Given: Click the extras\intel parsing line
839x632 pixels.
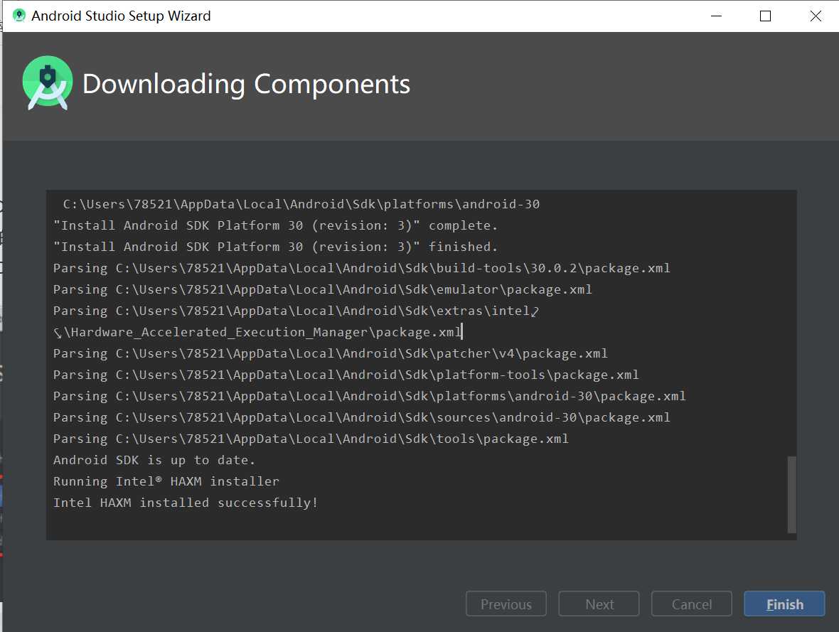Looking at the screenshot, I should coord(296,311).
